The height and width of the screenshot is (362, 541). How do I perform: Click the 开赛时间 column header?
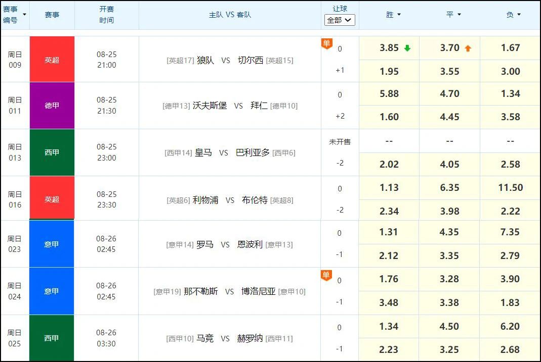pyautogui.click(x=106, y=15)
